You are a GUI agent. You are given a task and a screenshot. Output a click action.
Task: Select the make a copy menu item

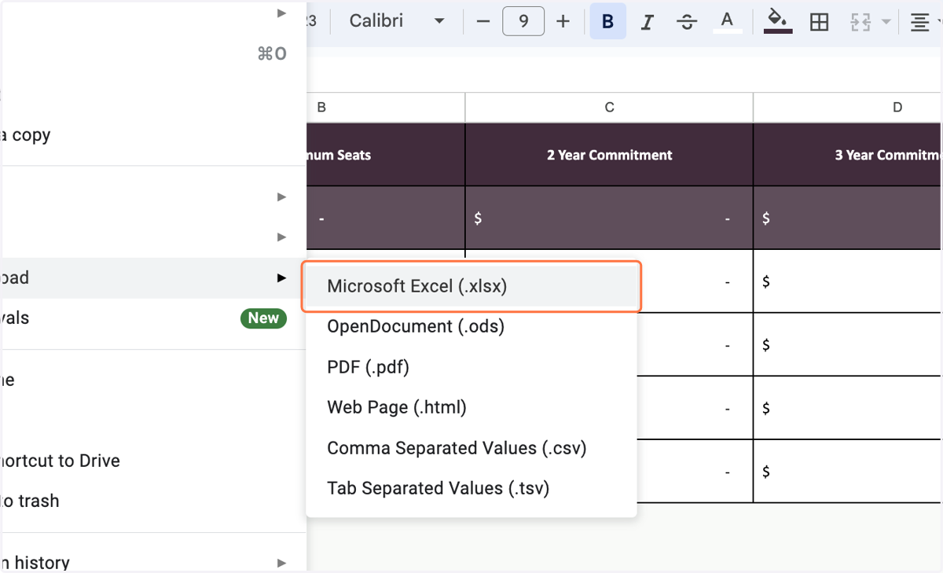pyautogui.click(x=153, y=135)
